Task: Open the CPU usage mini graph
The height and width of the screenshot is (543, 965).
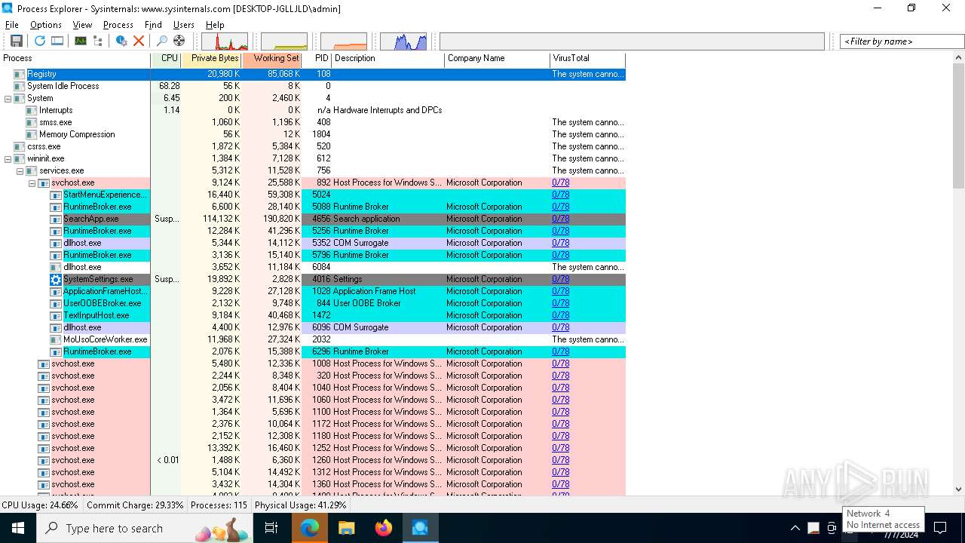Action: 225,41
